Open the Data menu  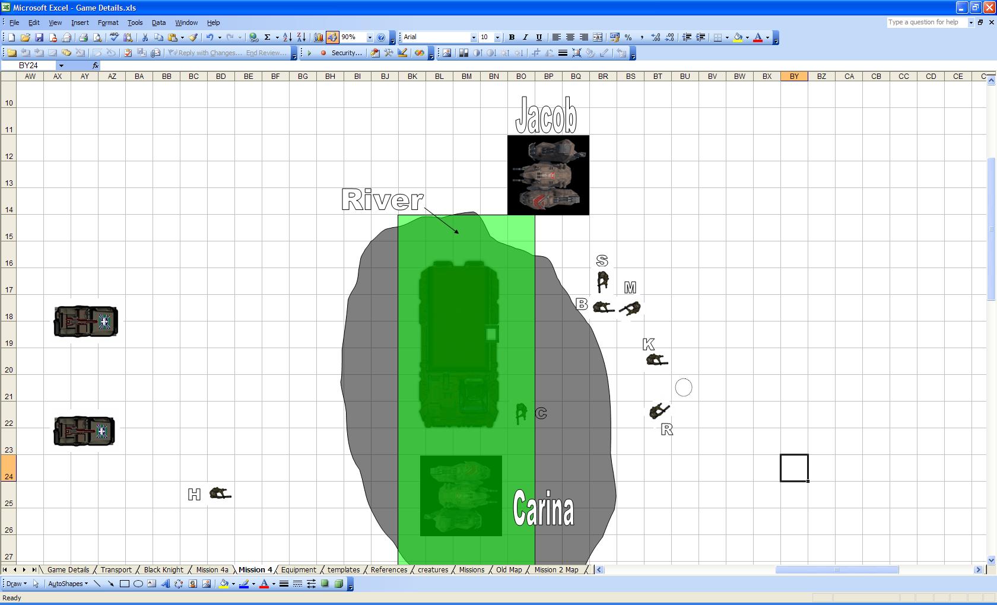(x=158, y=23)
